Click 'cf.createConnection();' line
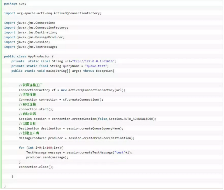Viewport: 224px width, 190px height. point(61,100)
